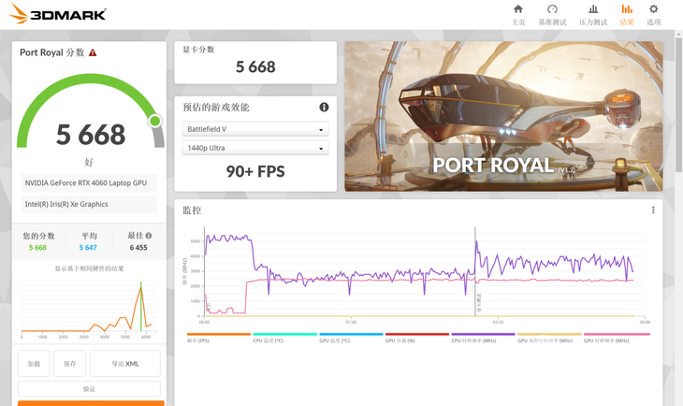Click the green knob on the score gauge
This screenshot has height=406, width=683.
pos(154,121)
